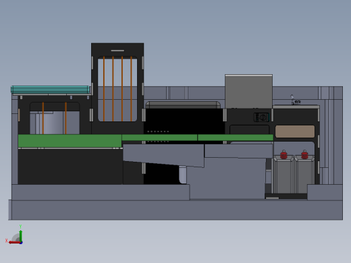This screenshot has height=263, width=351.
Task: Click the red X axis arrow of triad
Action: pyautogui.click(x=14, y=243)
